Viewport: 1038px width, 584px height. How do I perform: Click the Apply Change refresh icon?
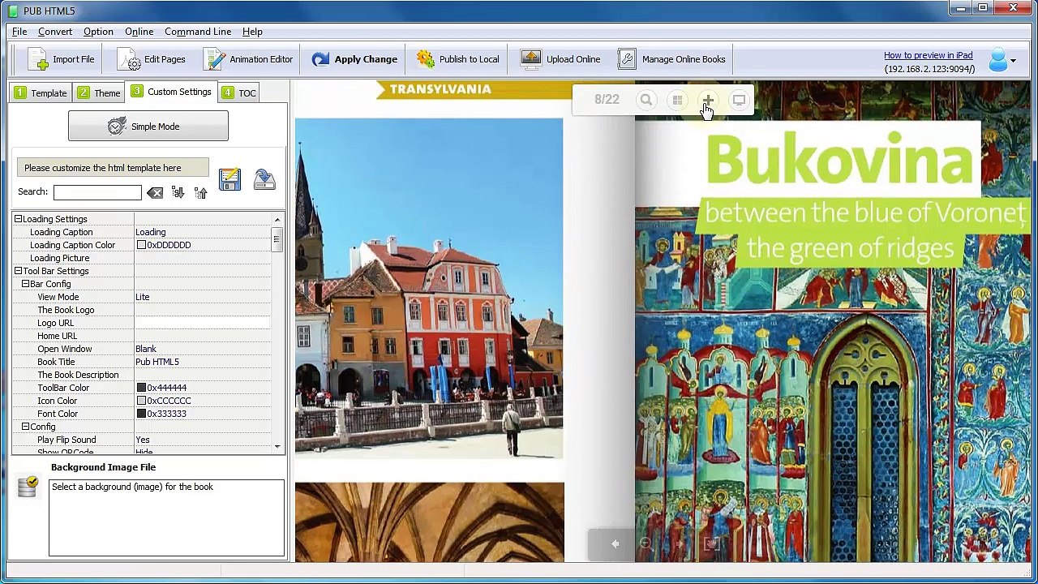tap(320, 59)
